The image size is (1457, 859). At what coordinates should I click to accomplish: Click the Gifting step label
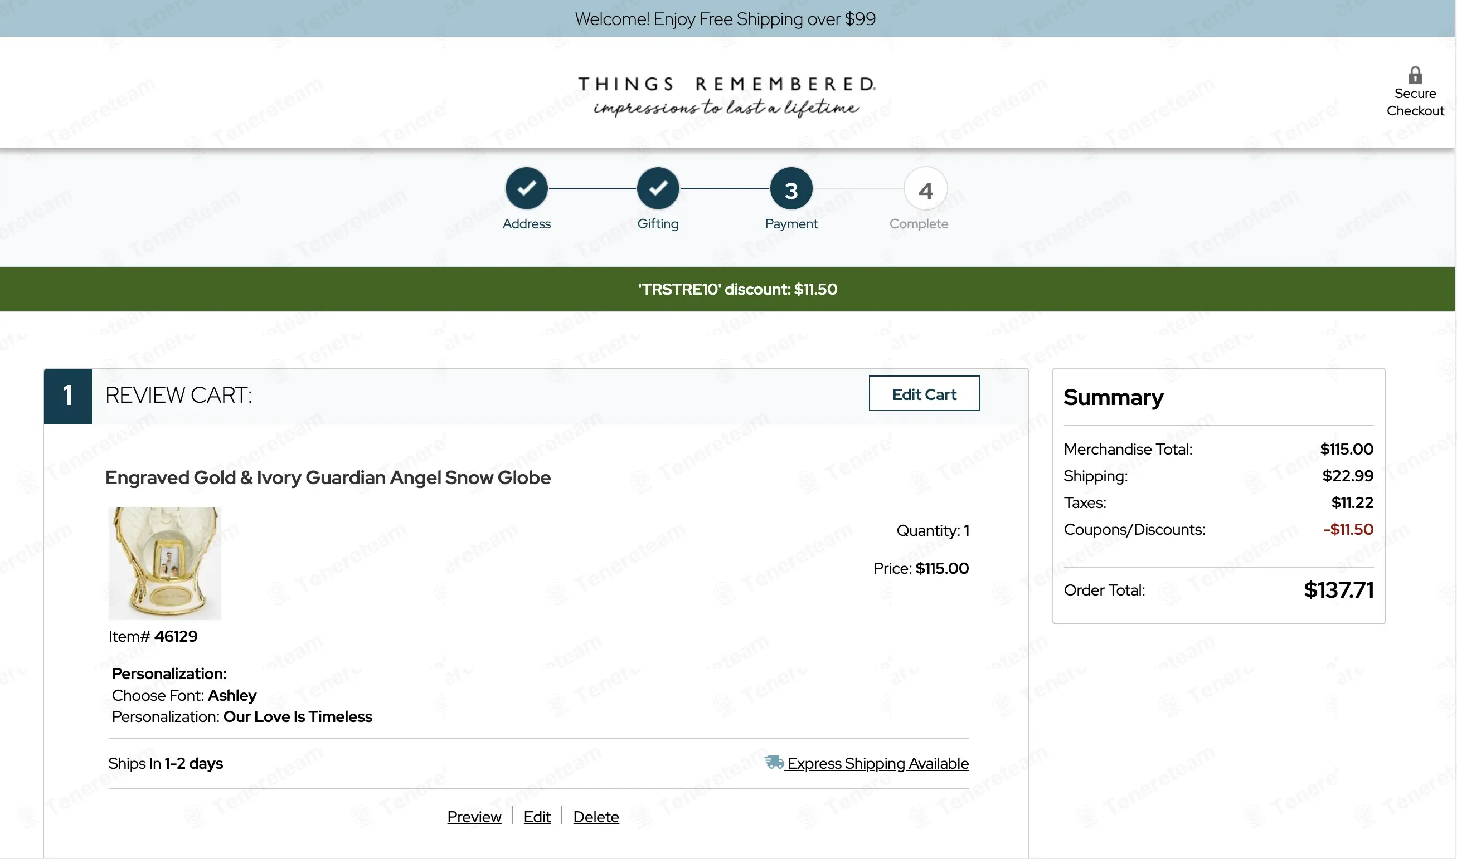658,224
